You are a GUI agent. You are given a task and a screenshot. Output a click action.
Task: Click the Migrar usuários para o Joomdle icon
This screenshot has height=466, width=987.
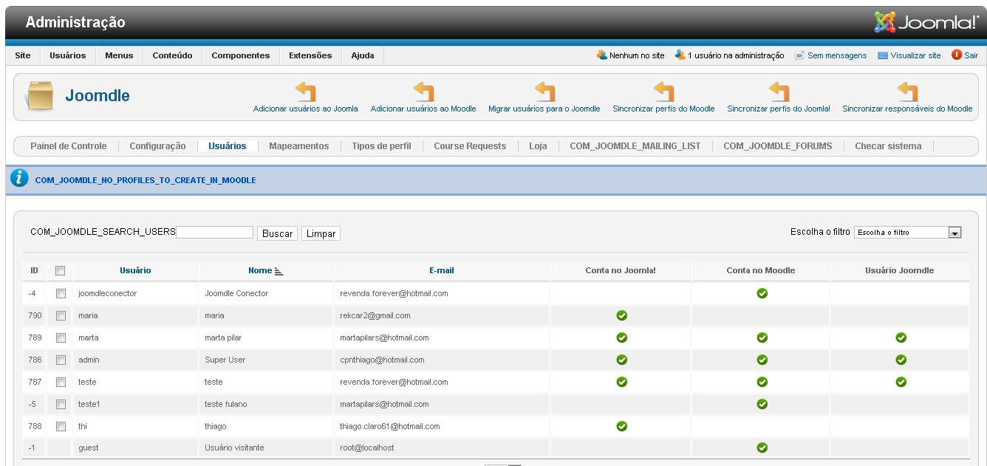coord(544,92)
